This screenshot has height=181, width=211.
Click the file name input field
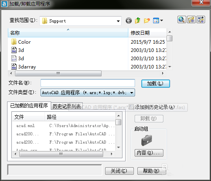(x=88, y=83)
